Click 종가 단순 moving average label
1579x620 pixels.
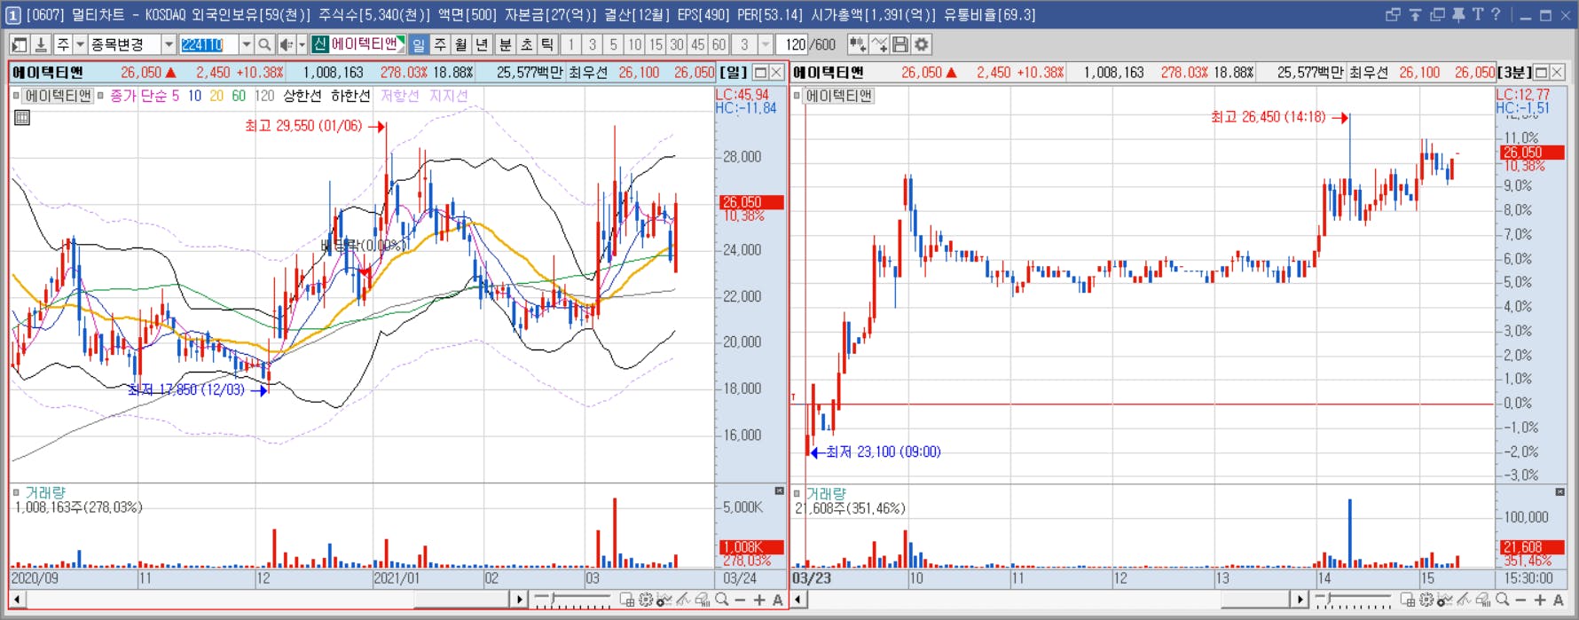137,96
